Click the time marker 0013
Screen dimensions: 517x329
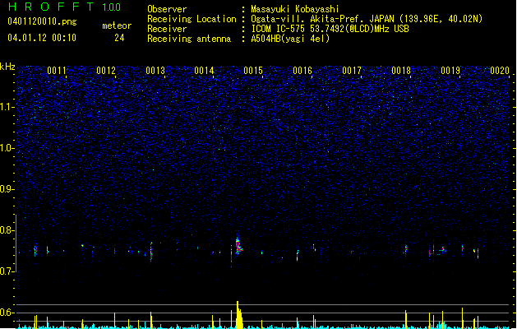[x=155, y=71]
